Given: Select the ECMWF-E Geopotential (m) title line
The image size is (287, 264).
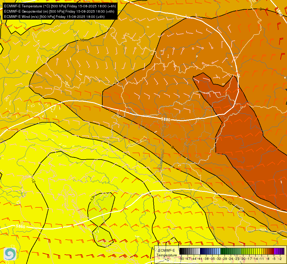Looking at the screenshot, I should 59,11.
